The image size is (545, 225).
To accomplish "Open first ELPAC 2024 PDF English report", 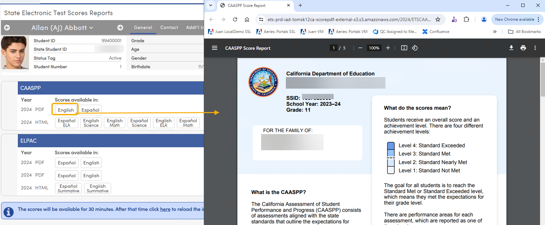I will [91, 163].
